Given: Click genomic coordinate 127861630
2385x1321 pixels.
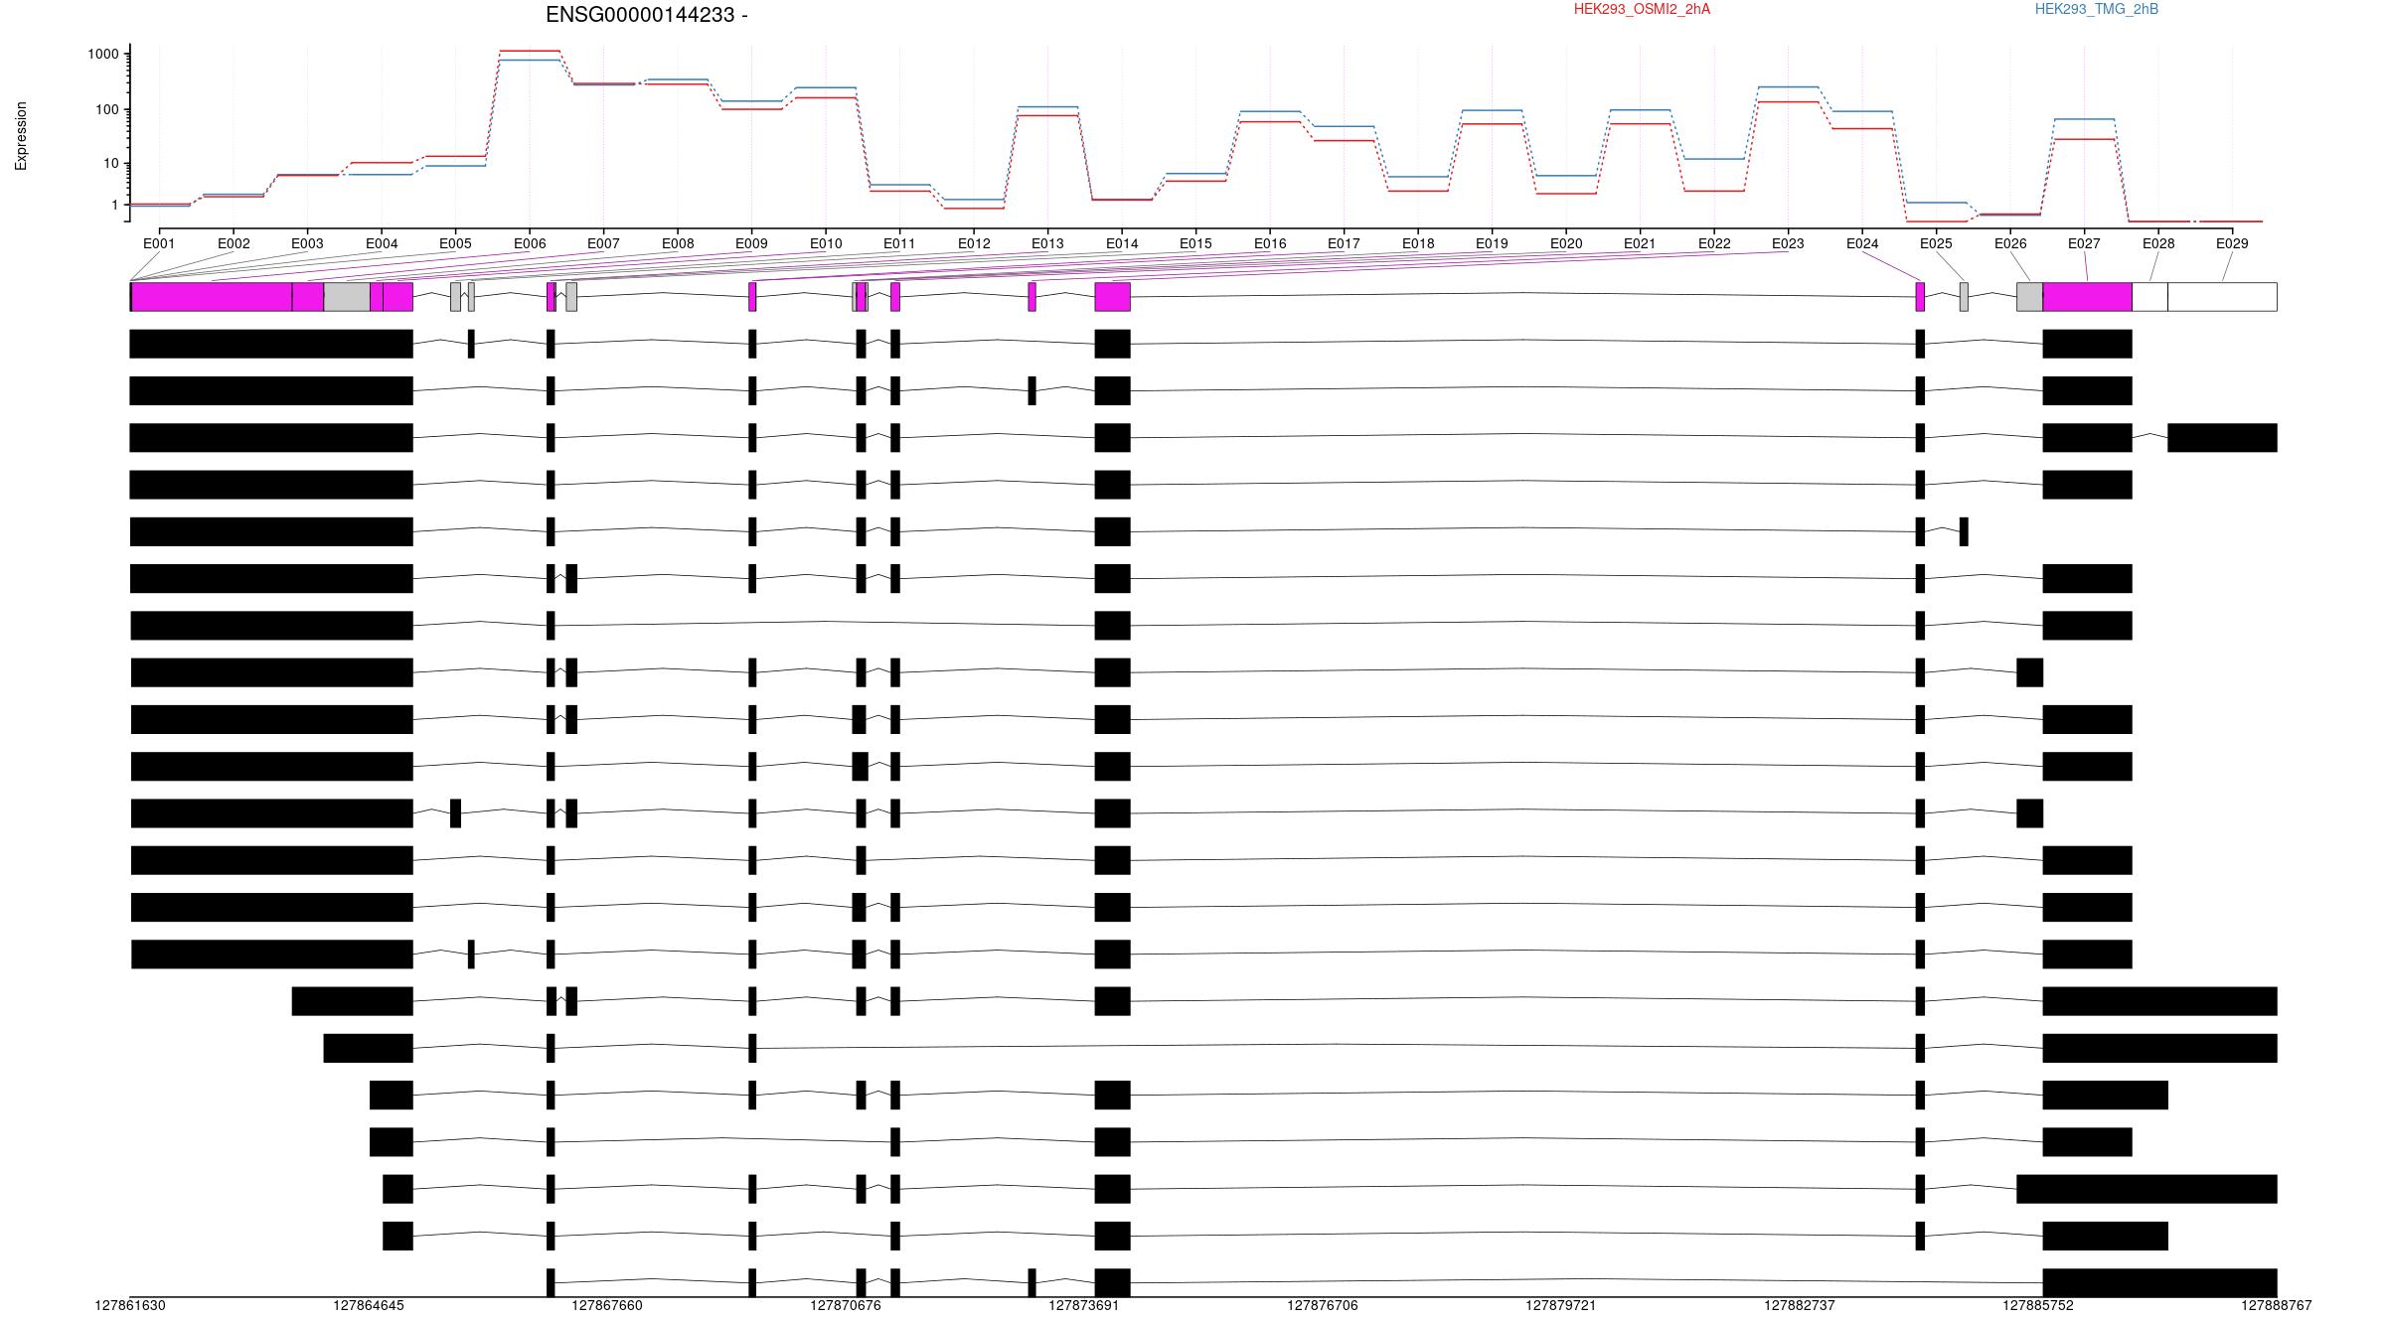Looking at the screenshot, I should click(130, 1305).
